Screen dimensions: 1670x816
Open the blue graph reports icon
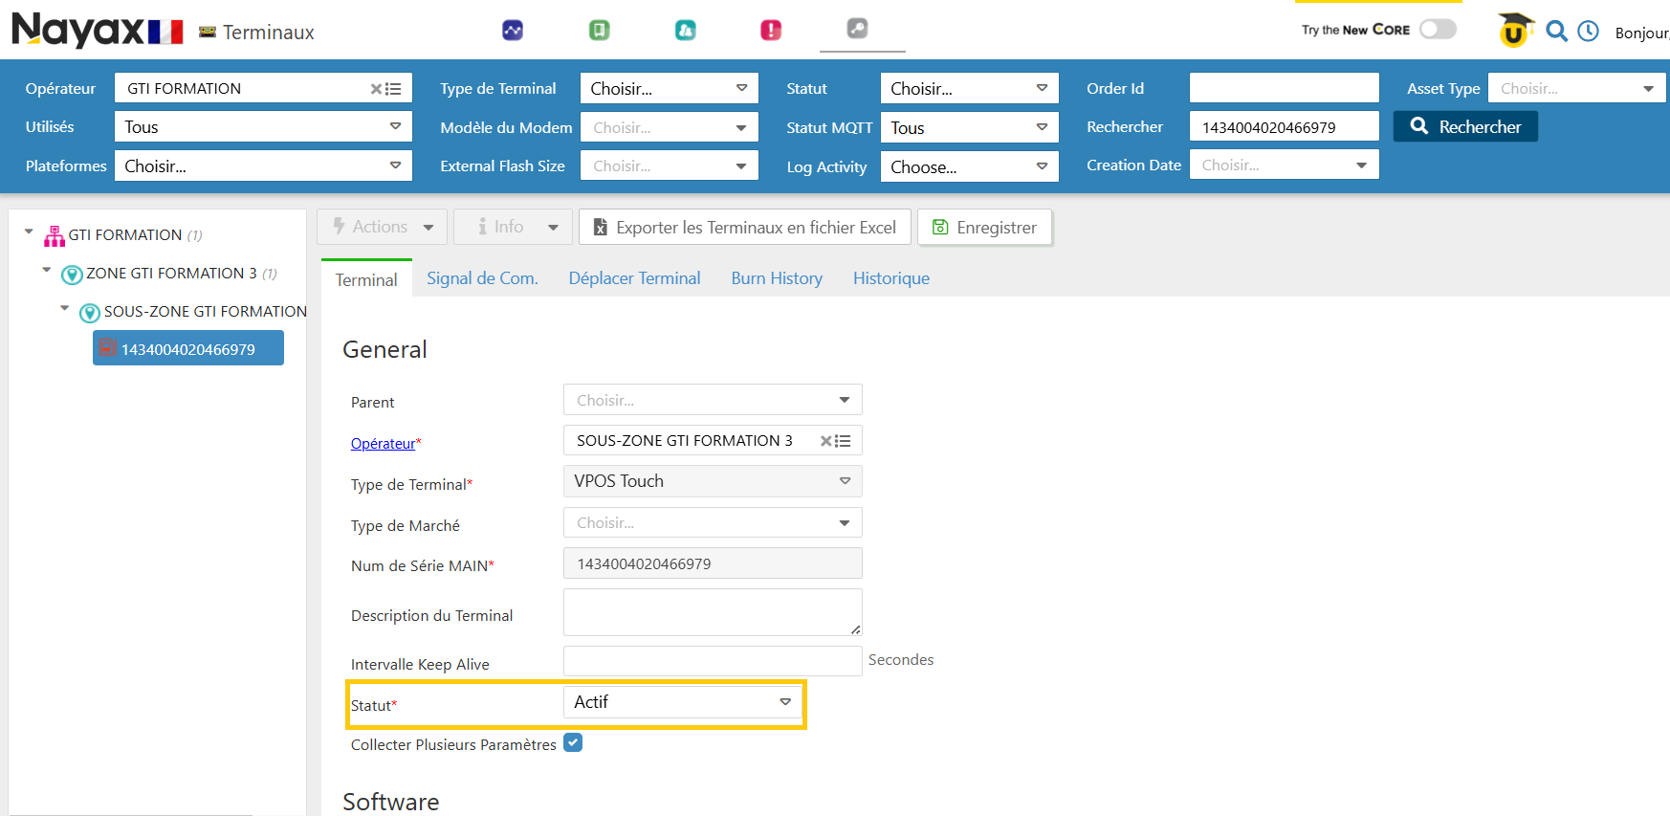point(513,31)
